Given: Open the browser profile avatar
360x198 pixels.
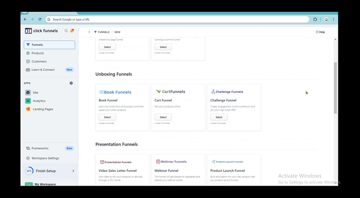Looking at the screenshot, I should pos(326,19).
